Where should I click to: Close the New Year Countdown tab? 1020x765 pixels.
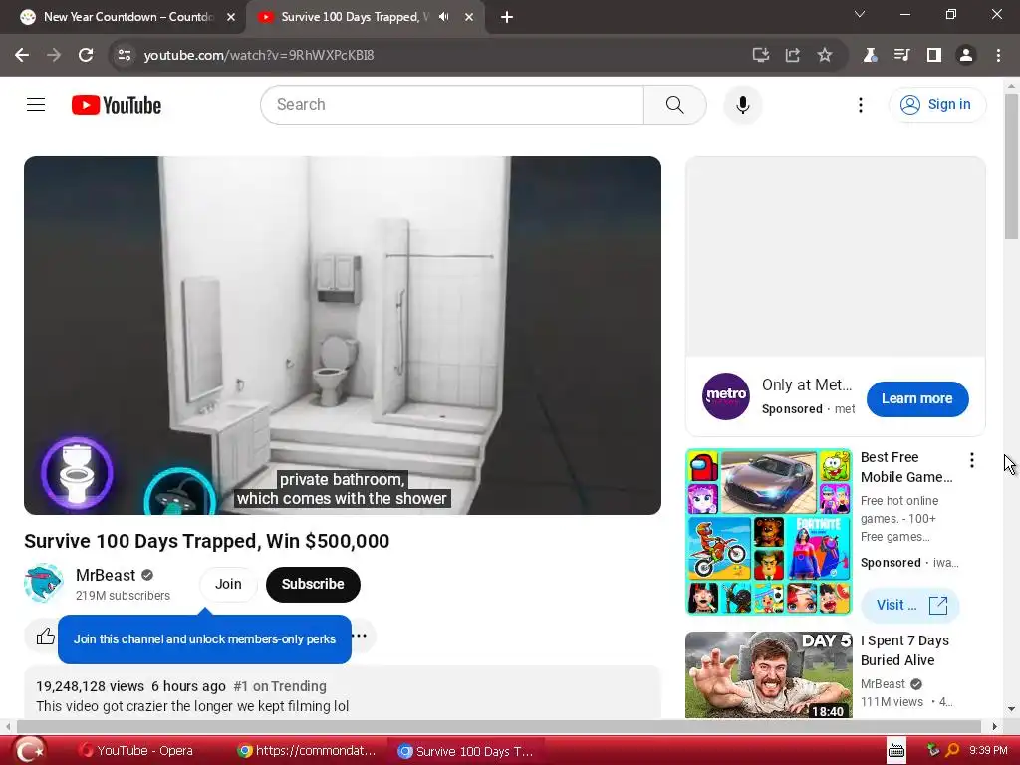231,17
